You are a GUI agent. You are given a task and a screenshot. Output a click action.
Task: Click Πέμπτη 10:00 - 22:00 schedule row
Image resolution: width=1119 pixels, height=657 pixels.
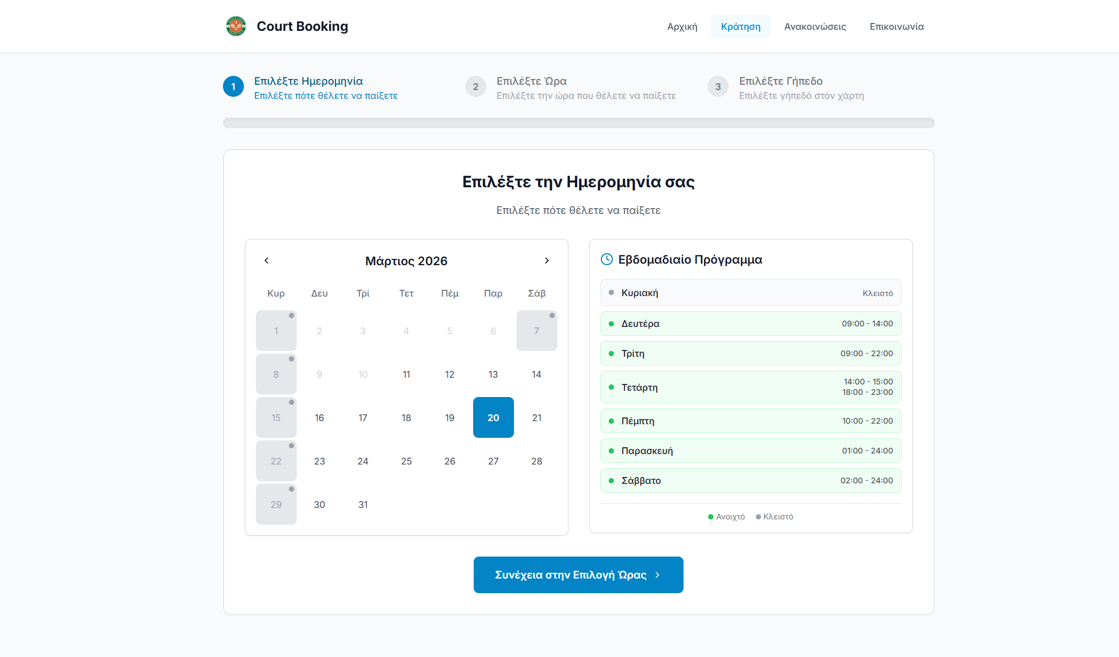(751, 421)
